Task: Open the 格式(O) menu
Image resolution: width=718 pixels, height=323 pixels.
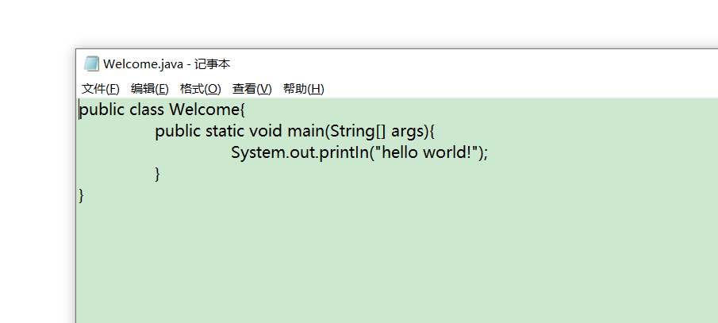Action: [200, 88]
